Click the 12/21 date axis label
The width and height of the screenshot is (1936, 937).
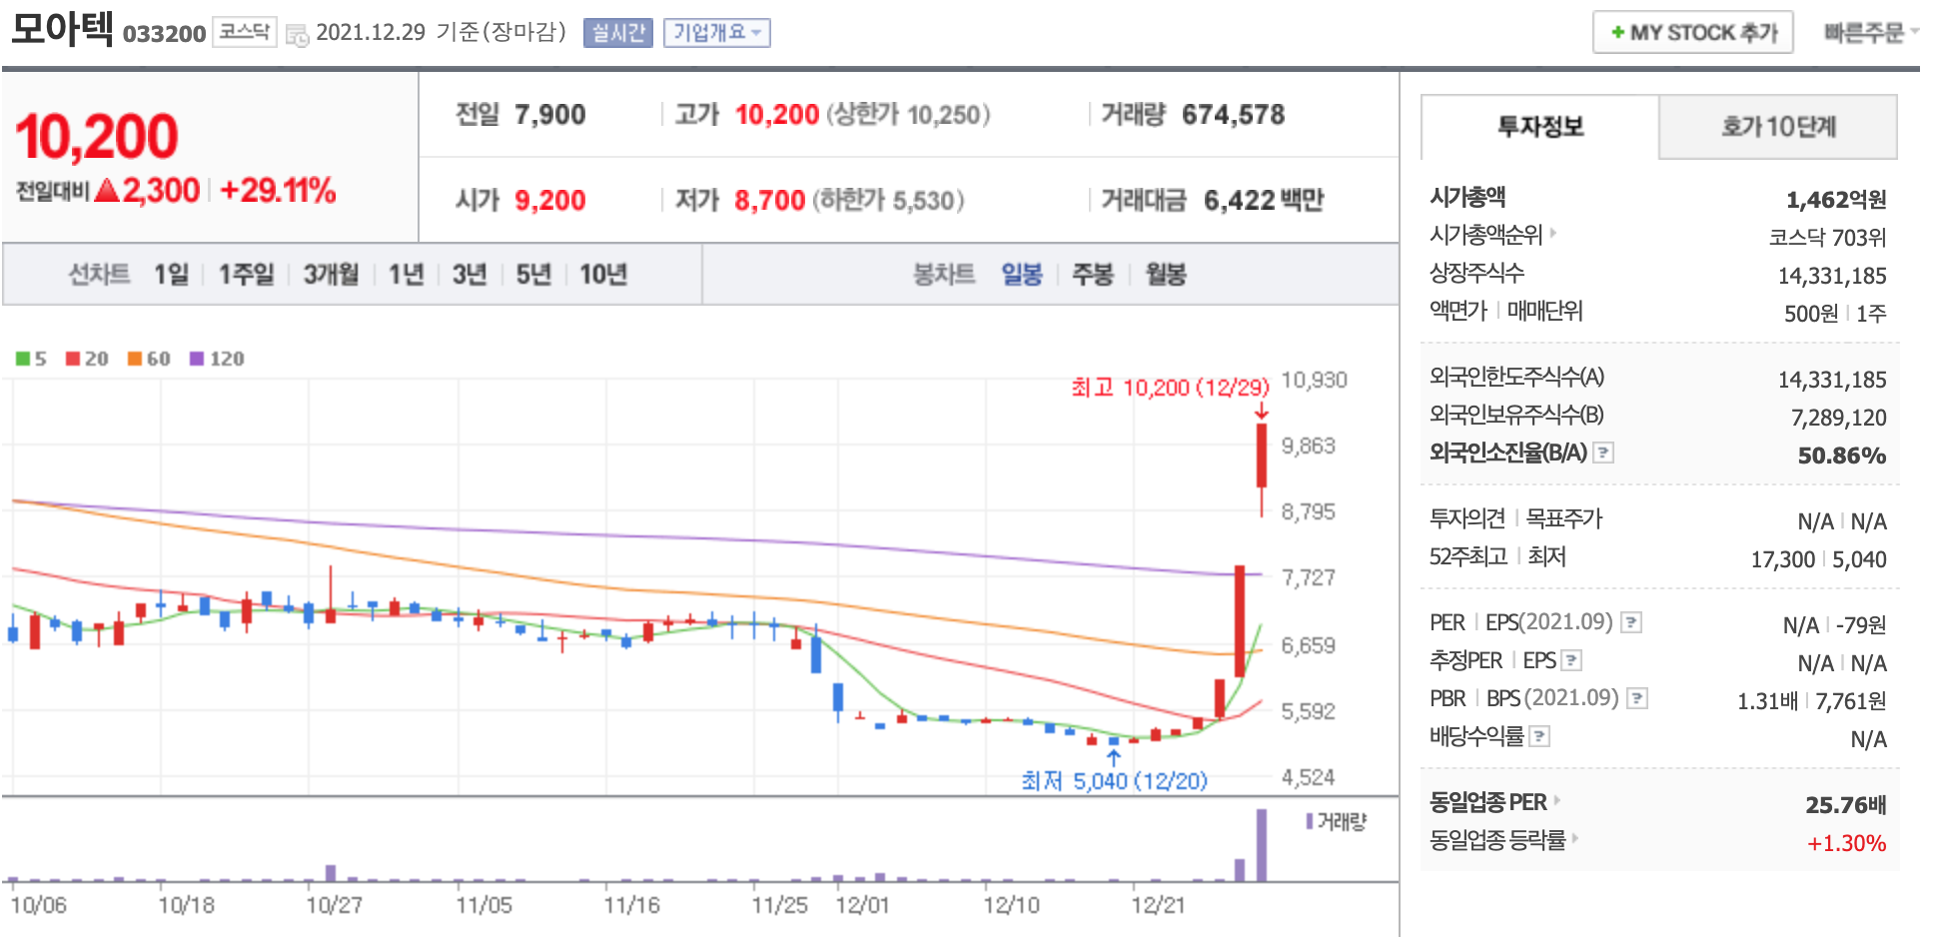pos(1158,905)
